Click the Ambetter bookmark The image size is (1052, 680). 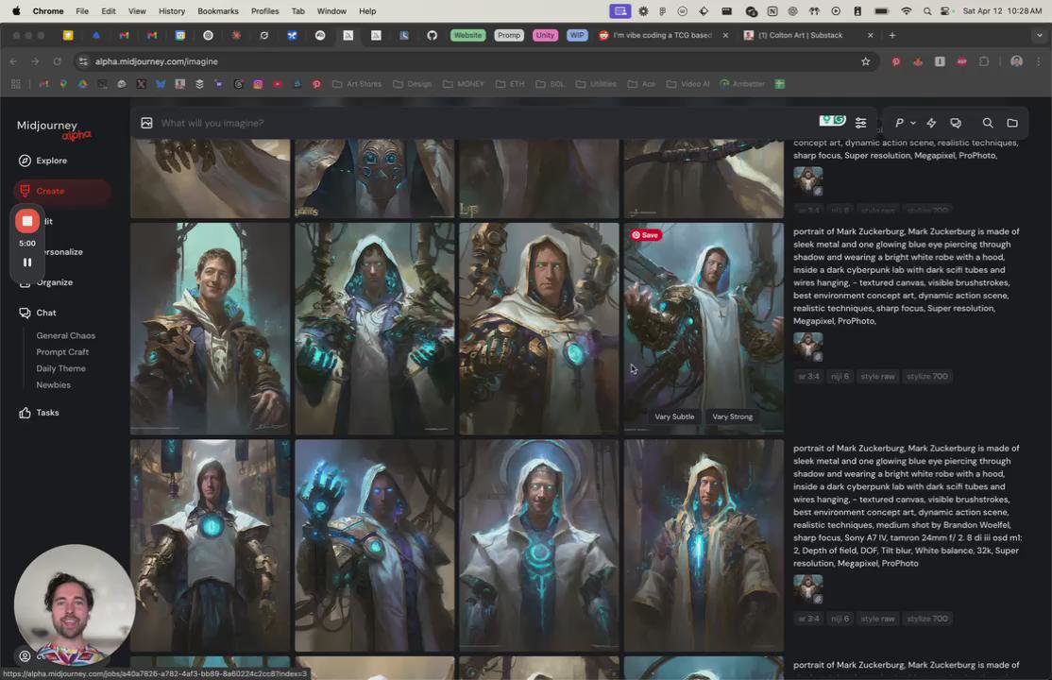[x=742, y=84]
